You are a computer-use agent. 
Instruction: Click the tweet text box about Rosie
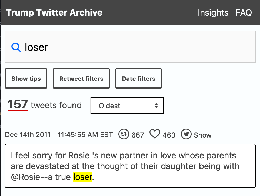point(130,166)
